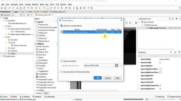
Task: Check Use same device for future launches
Action: [61, 72]
